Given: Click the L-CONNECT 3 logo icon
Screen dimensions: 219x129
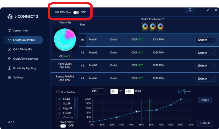Looking at the screenshot, I should point(10,17).
